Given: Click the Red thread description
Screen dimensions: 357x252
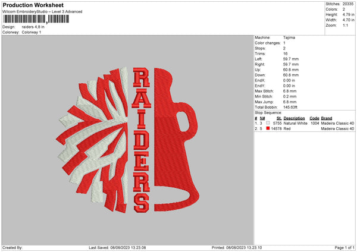Looking at the screenshot, I should coord(287,129).
